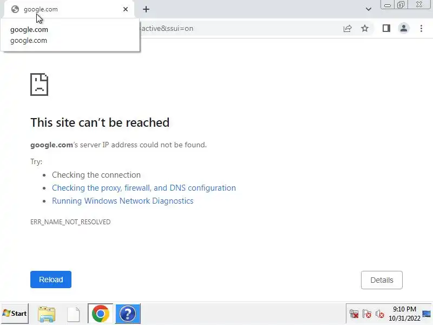Open the Action Center flag tray icon
The width and height of the screenshot is (433, 325).
pyautogui.click(x=367, y=314)
